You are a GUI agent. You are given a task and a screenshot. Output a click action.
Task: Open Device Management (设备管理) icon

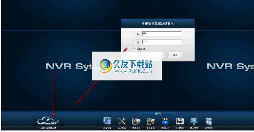107,121
